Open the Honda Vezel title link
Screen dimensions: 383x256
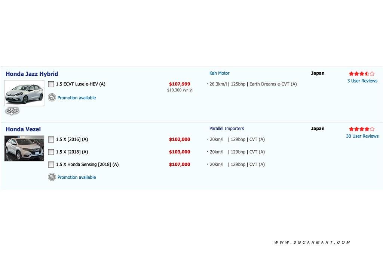(23, 129)
